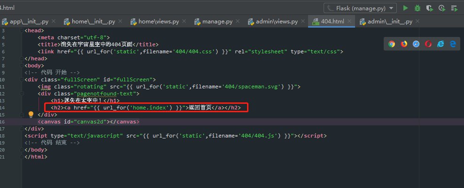Click the comment "代码 结束" on line 19

pos(53,143)
